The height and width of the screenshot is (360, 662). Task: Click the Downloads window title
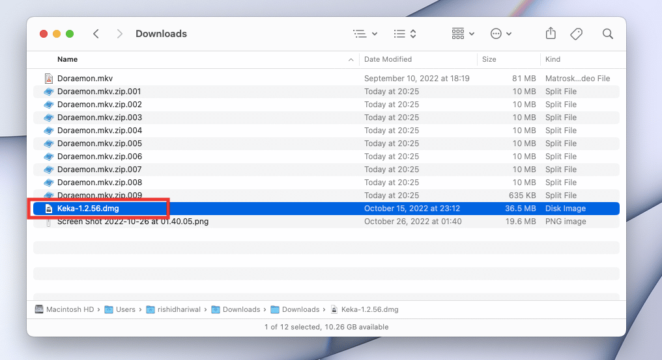tap(162, 34)
